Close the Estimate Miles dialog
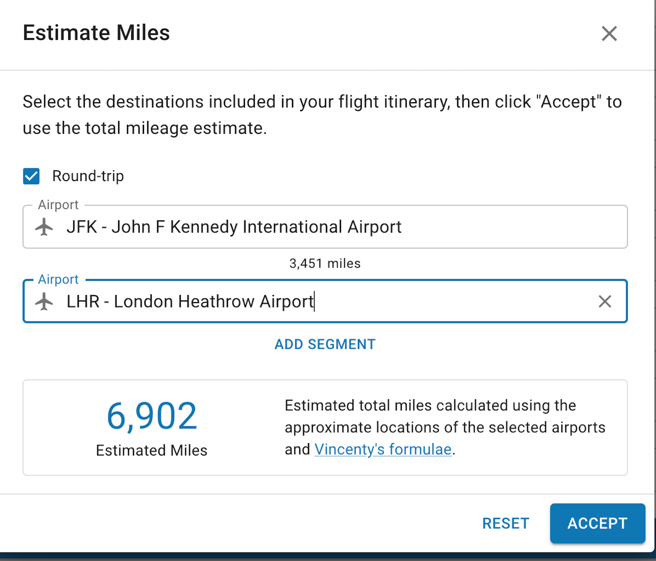 tap(609, 34)
